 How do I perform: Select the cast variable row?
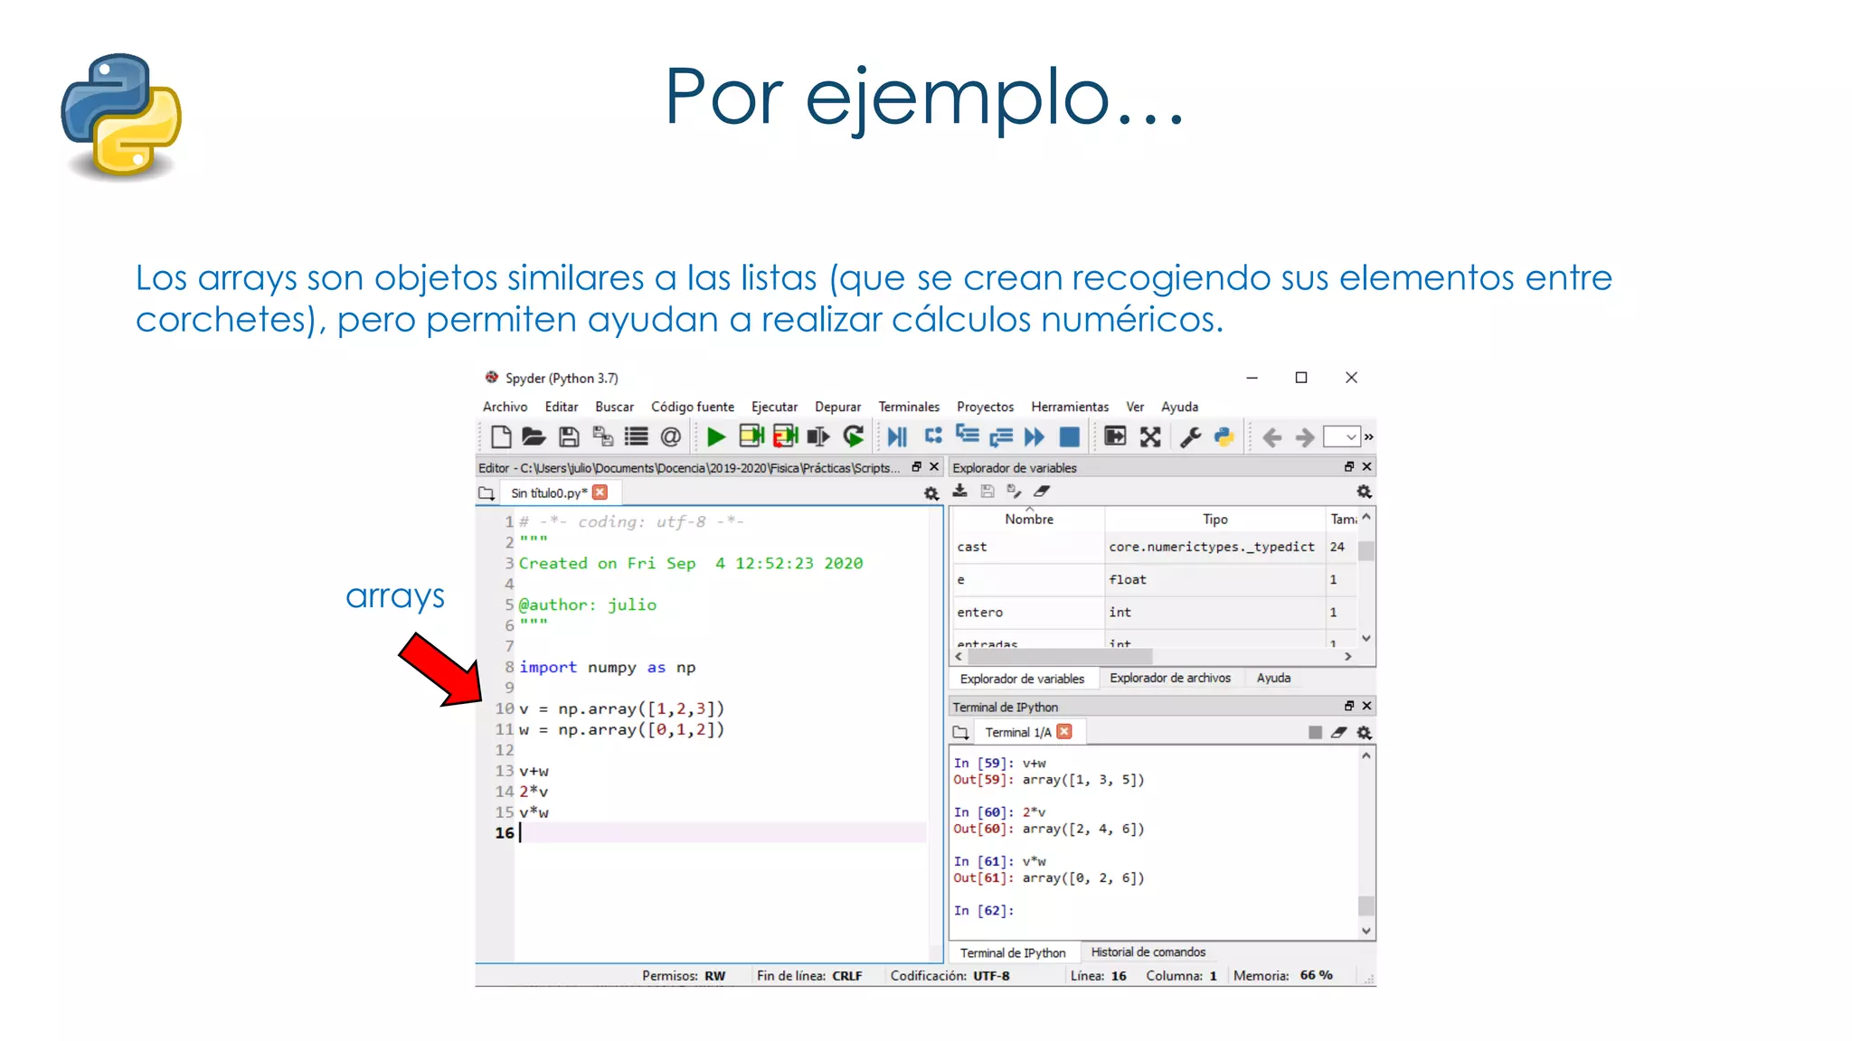click(1154, 547)
